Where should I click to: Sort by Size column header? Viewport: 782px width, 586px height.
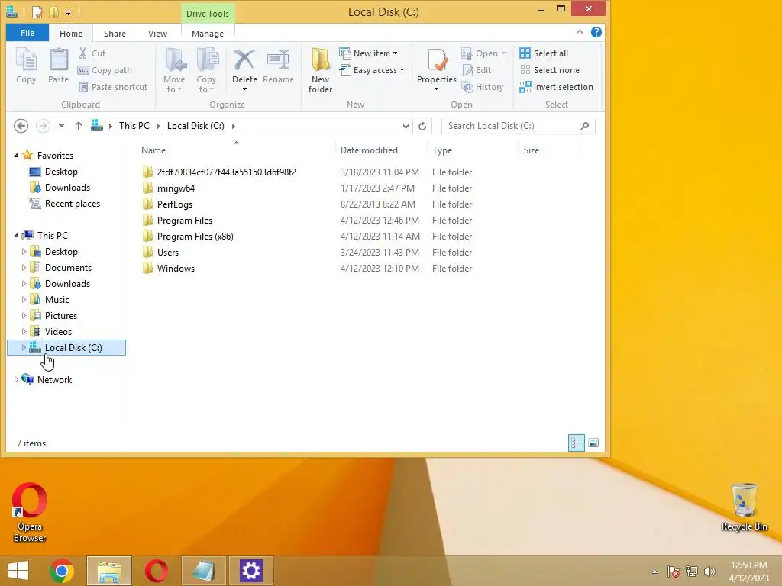pyautogui.click(x=548, y=150)
